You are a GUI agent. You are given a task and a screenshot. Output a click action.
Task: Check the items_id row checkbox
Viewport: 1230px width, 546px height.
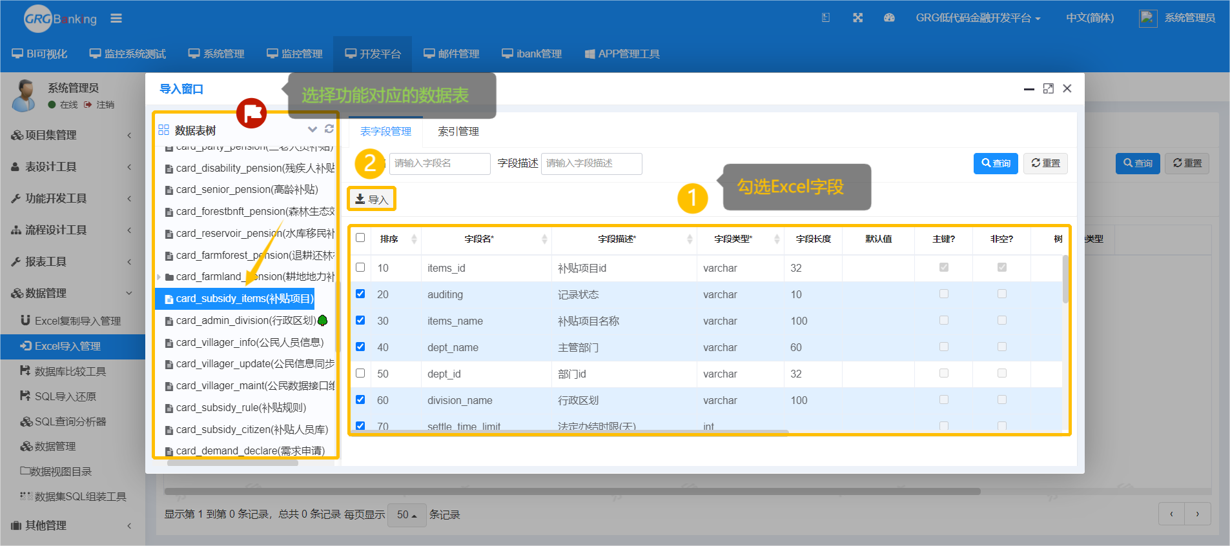point(360,267)
